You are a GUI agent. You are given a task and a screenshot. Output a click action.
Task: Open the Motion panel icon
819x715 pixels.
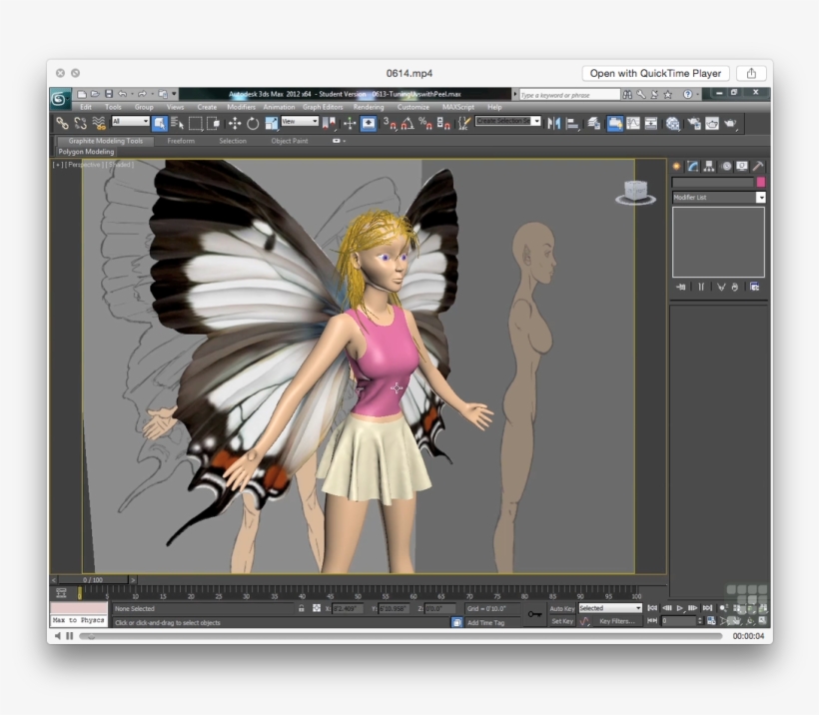coord(726,167)
